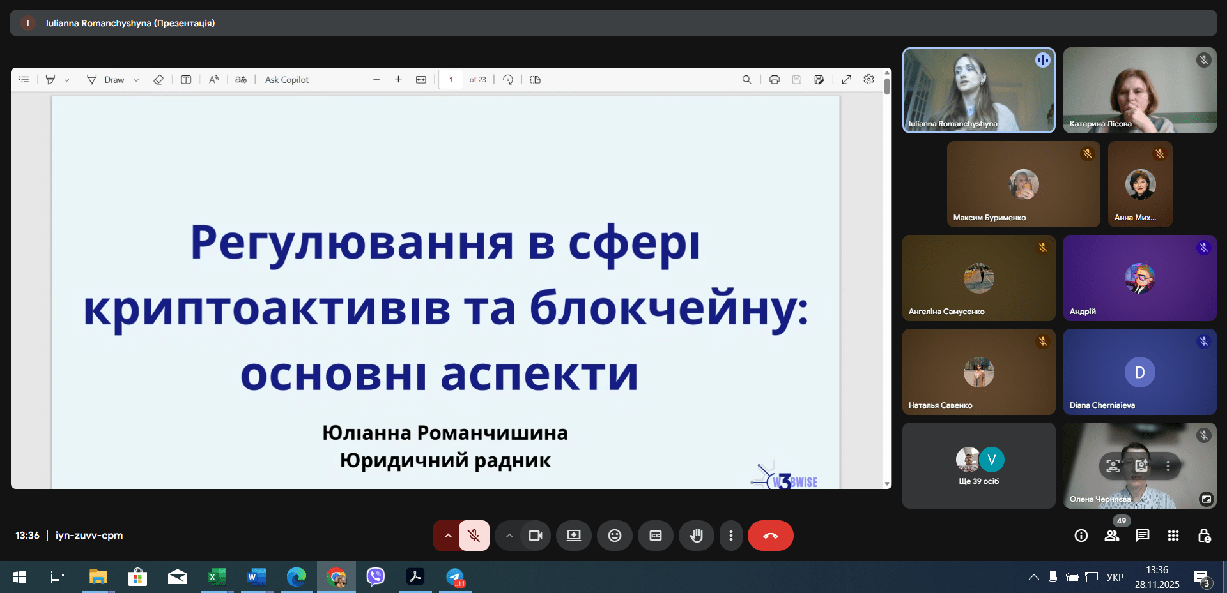Viewport: 1227px width, 593px height.
Task: Open the emoji reactions button
Action: [614, 536]
